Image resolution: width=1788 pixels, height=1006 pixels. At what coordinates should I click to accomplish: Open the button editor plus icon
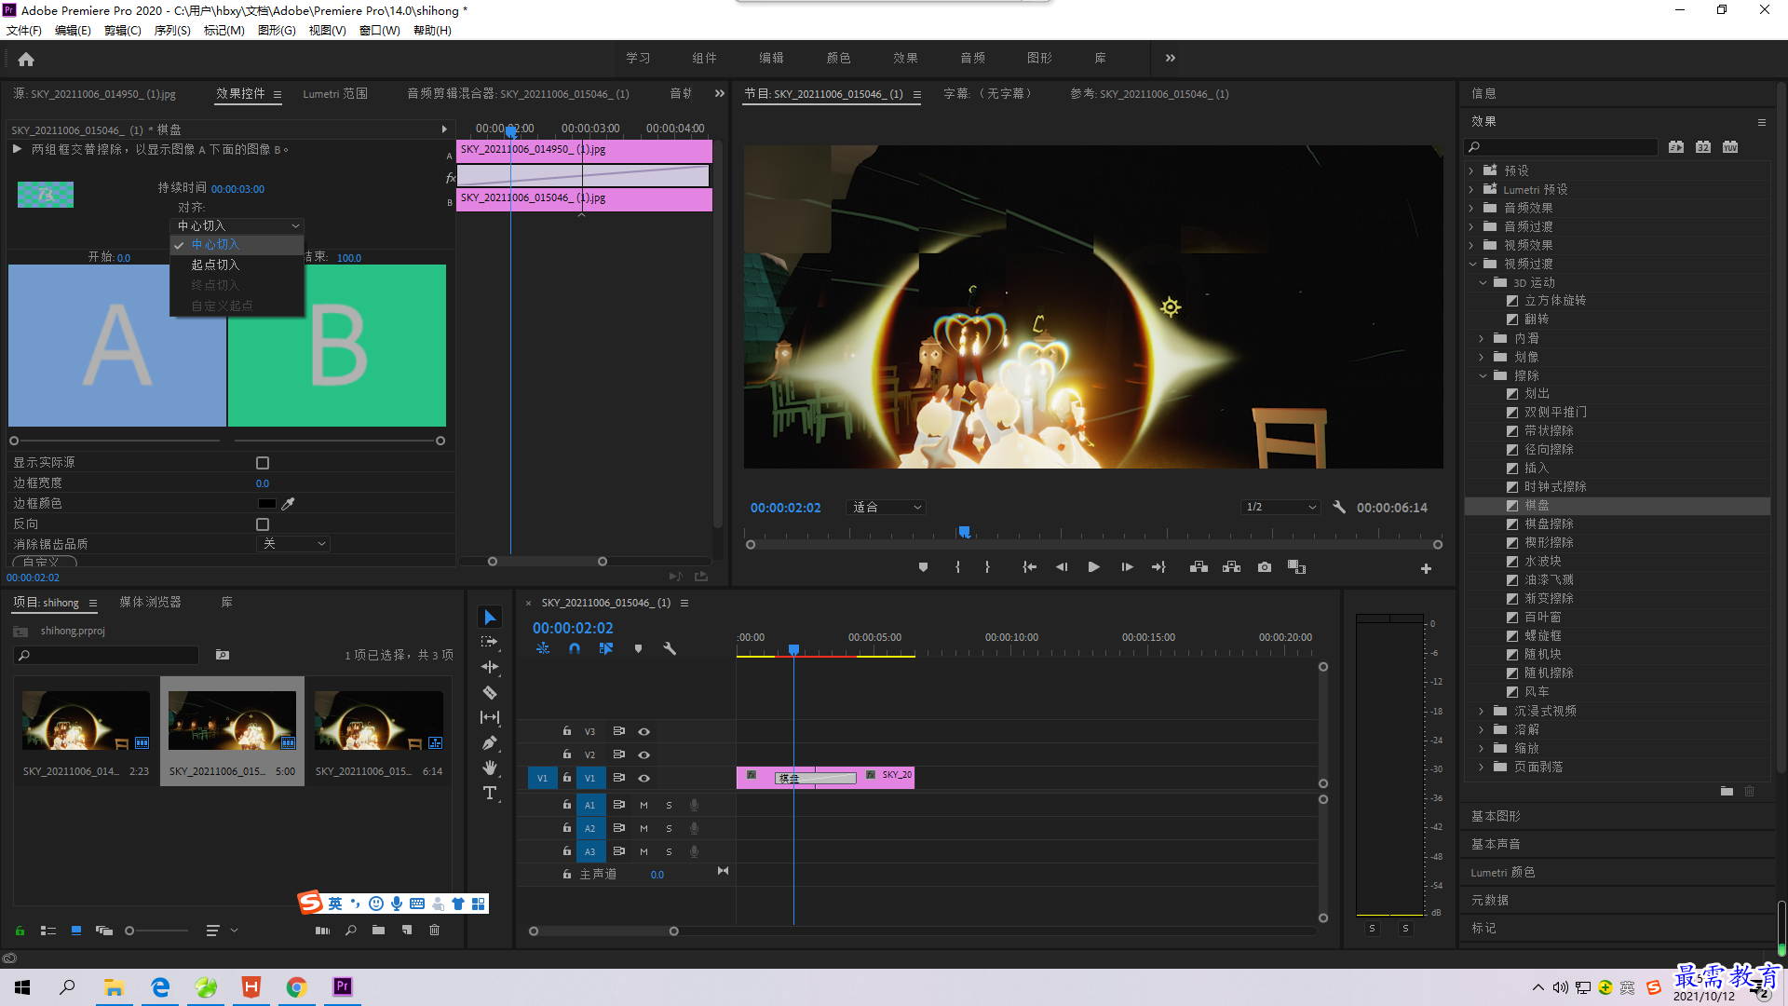1426,568
